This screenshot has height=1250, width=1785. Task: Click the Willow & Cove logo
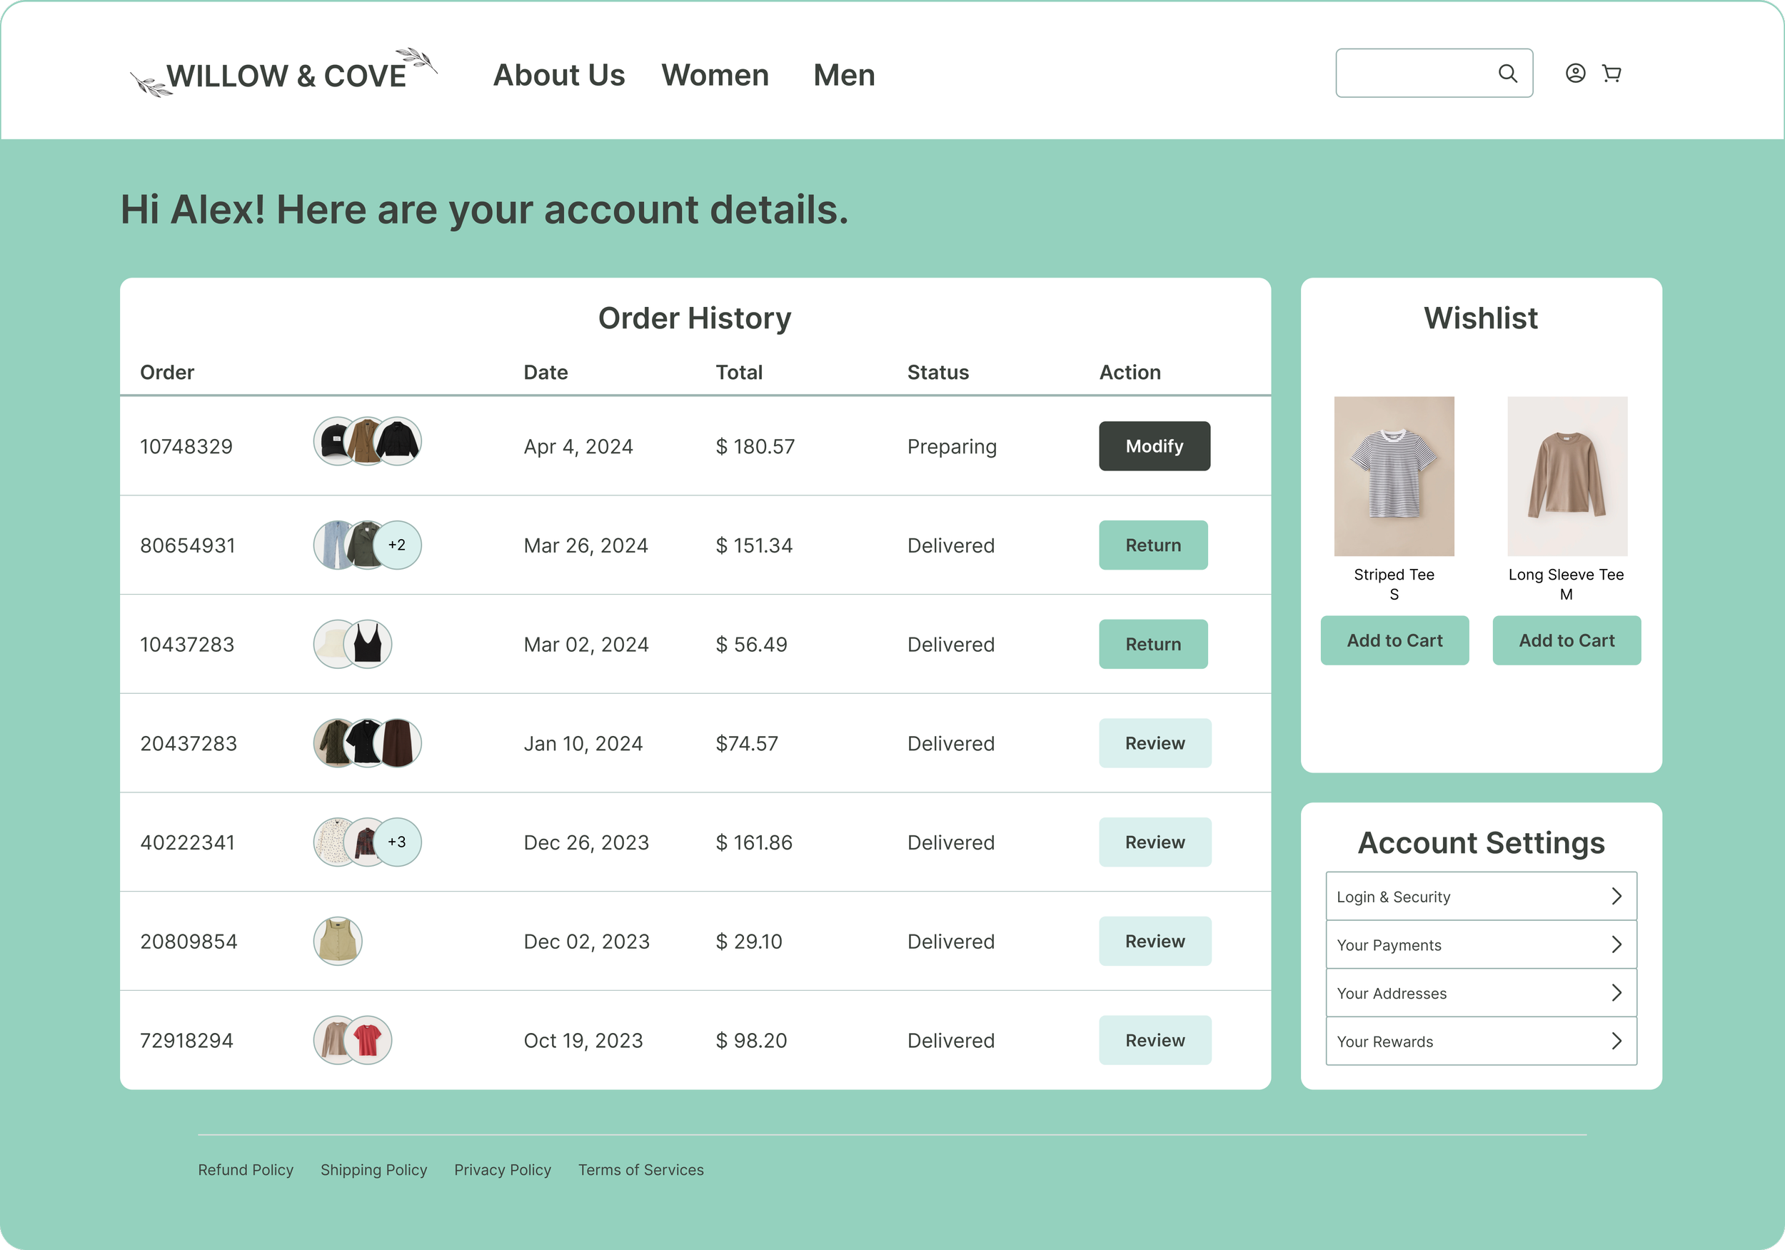(x=285, y=75)
